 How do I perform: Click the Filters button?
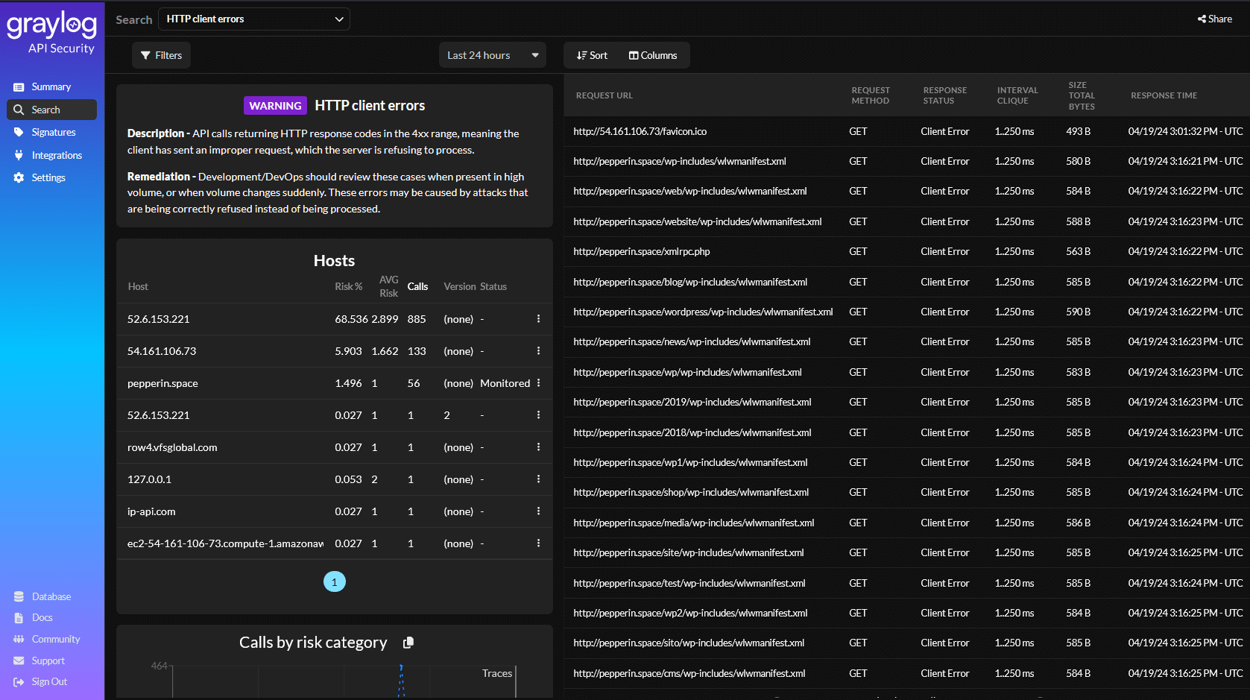(161, 55)
